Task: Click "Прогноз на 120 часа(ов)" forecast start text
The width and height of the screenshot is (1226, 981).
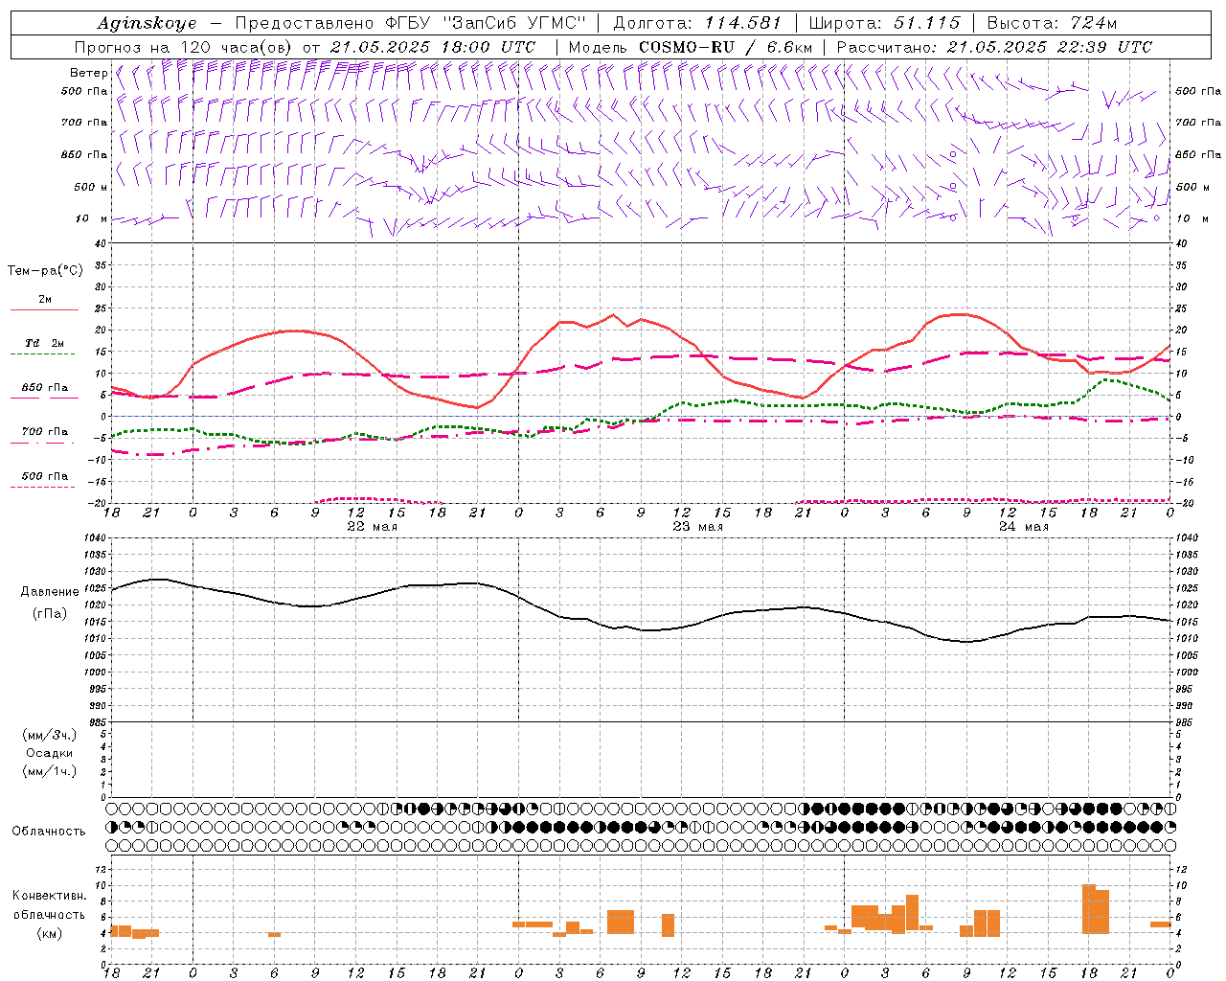Action: 185,47
